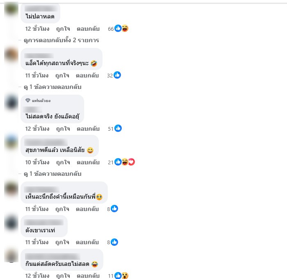Click the wow emoji reaction beside 11
Image resolution: width=287 pixels, height=279 pixels.
coord(125,276)
